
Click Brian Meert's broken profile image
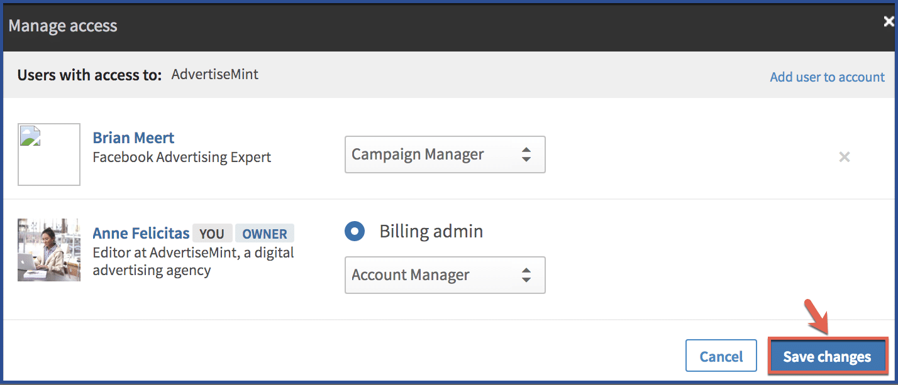tap(49, 155)
